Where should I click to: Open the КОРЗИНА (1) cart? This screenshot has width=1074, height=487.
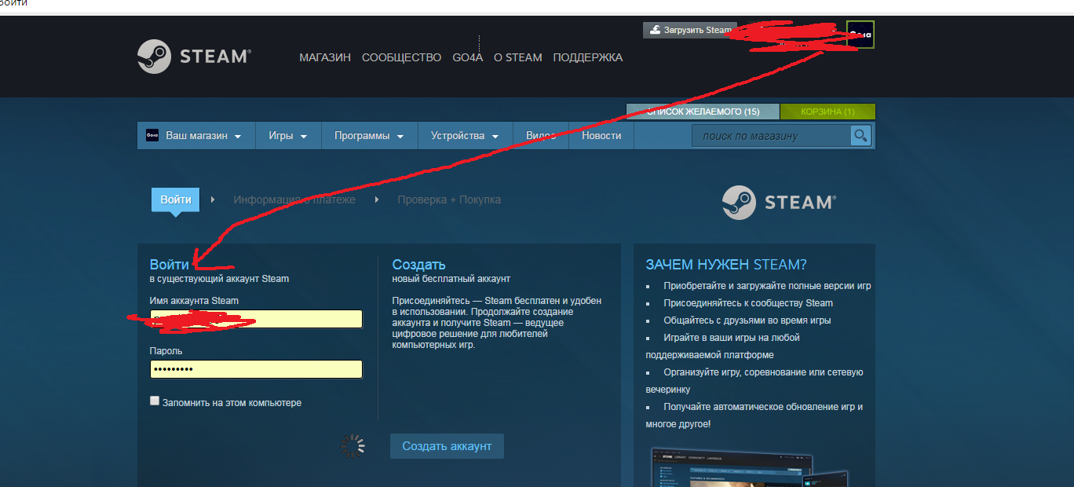[x=827, y=112]
